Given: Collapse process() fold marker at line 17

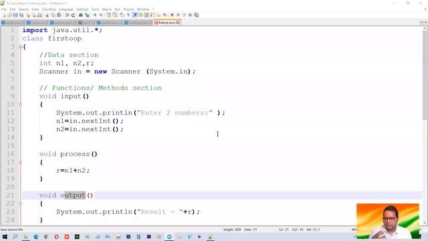Looking at the screenshot, I should point(21,162).
